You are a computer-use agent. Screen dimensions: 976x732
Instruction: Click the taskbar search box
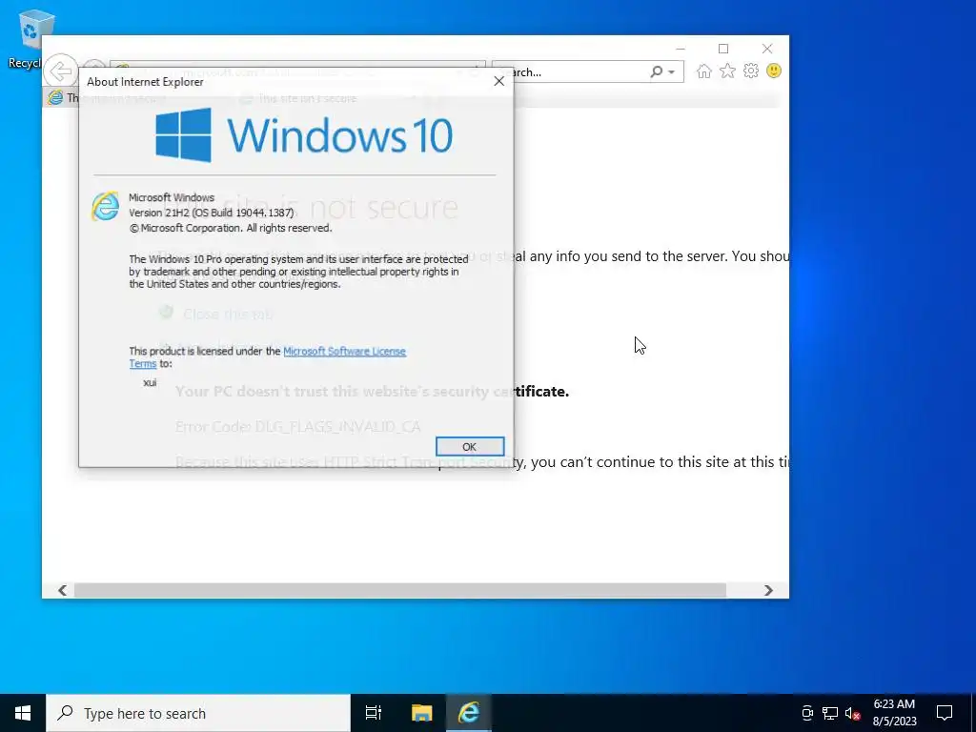point(198,713)
